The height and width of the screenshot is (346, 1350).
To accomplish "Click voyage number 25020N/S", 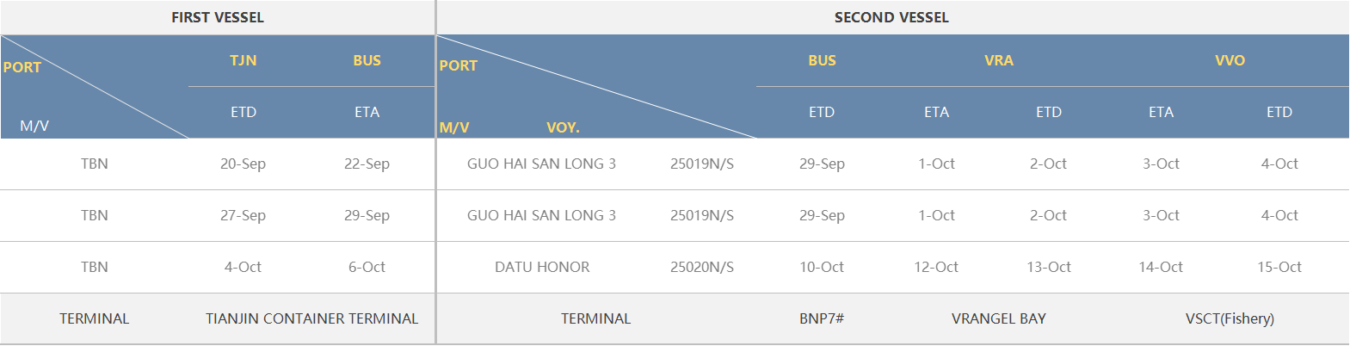I will coord(702,267).
